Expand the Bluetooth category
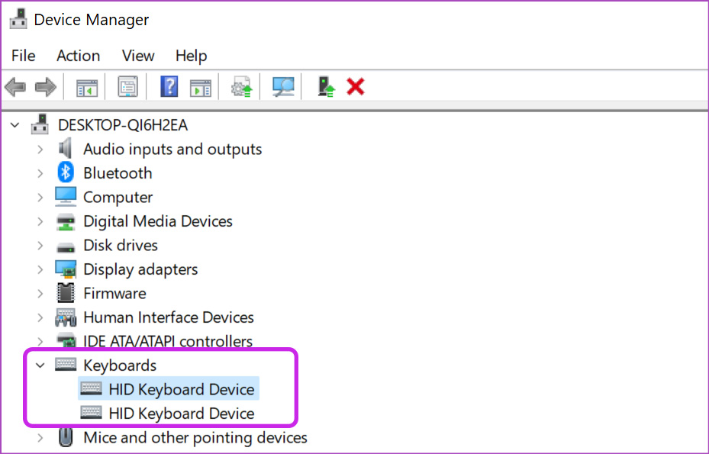Viewport: 709px width, 454px height. tap(40, 173)
